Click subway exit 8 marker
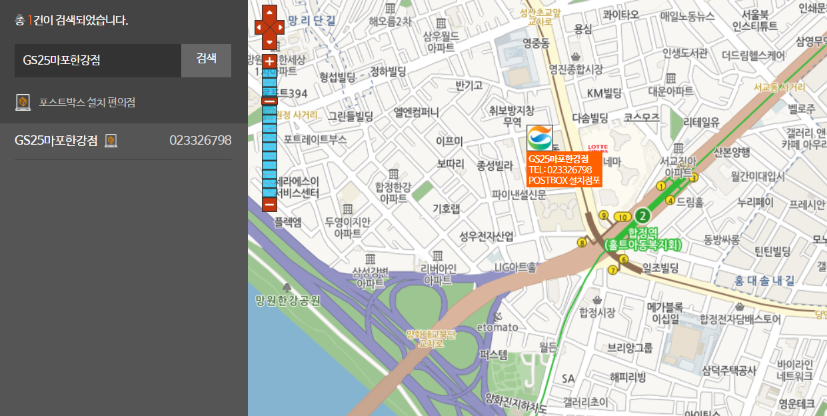This screenshot has height=416, width=827. coord(582,243)
